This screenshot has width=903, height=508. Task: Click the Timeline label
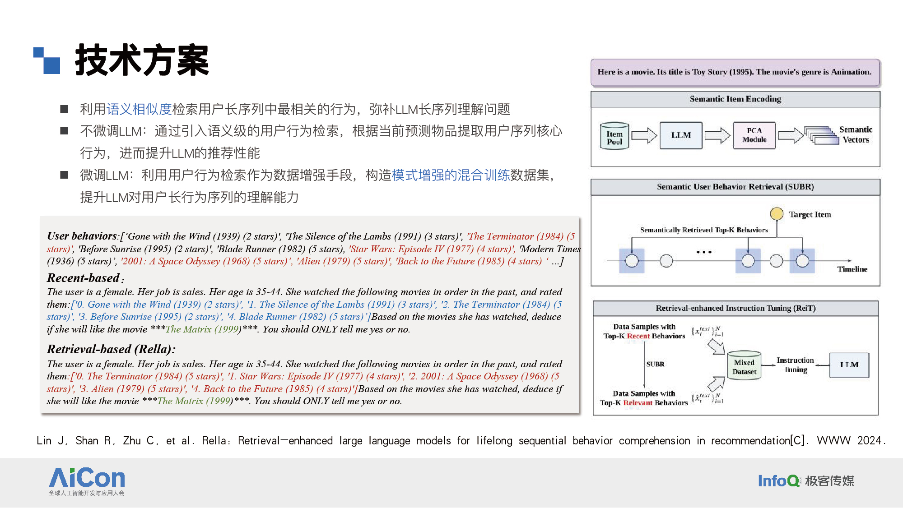(x=852, y=269)
